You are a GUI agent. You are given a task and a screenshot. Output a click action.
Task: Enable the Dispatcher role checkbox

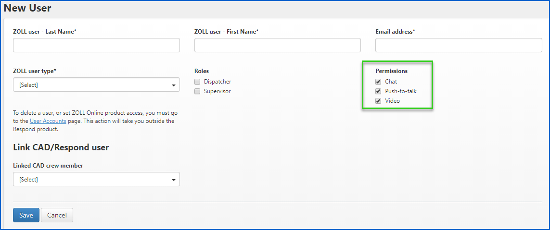click(x=197, y=82)
